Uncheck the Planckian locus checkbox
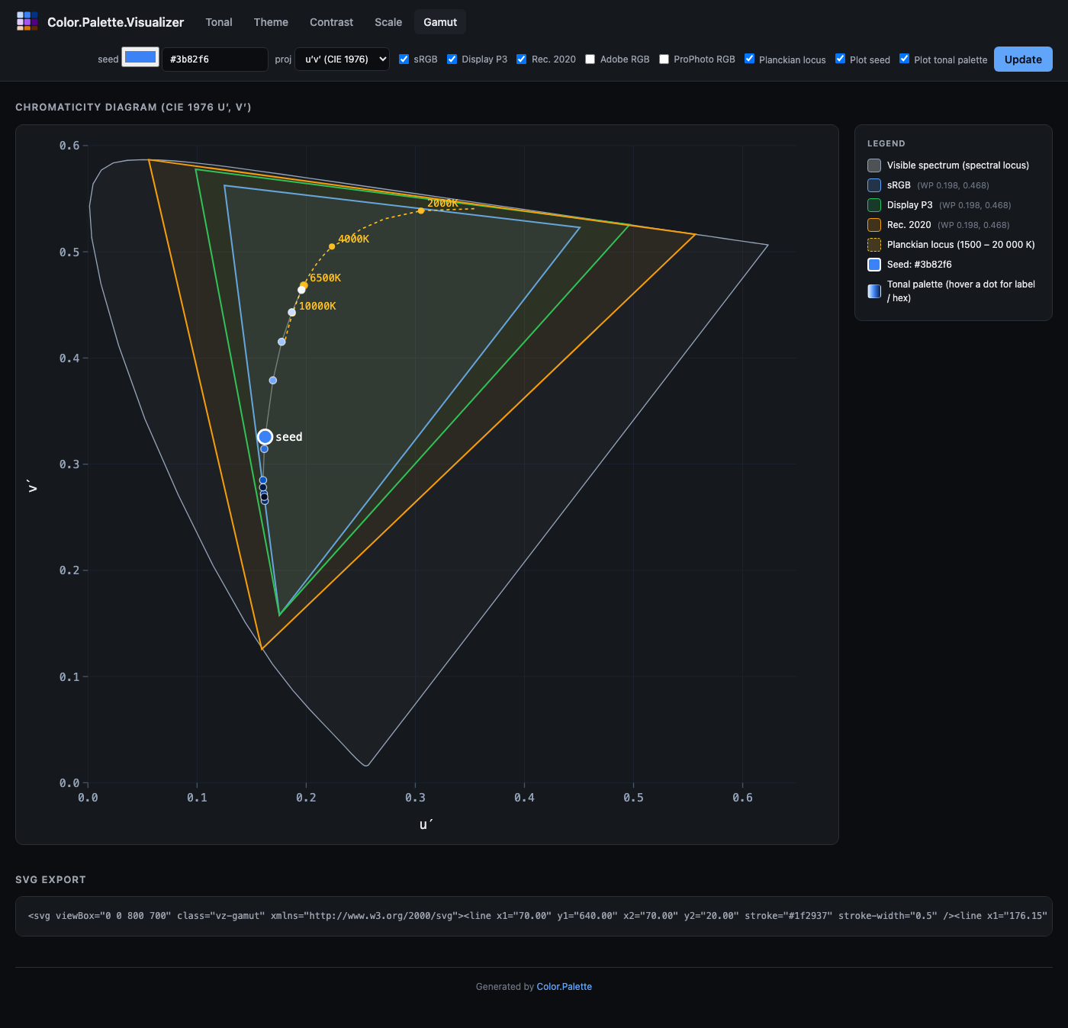Image resolution: width=1068 pixels, height=1028 pixels. coord(749,59)
